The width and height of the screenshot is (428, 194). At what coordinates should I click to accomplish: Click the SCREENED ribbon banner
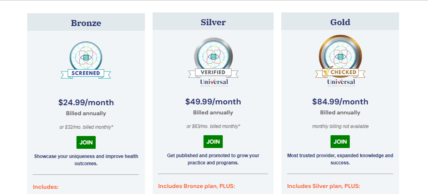pos(86,73)
